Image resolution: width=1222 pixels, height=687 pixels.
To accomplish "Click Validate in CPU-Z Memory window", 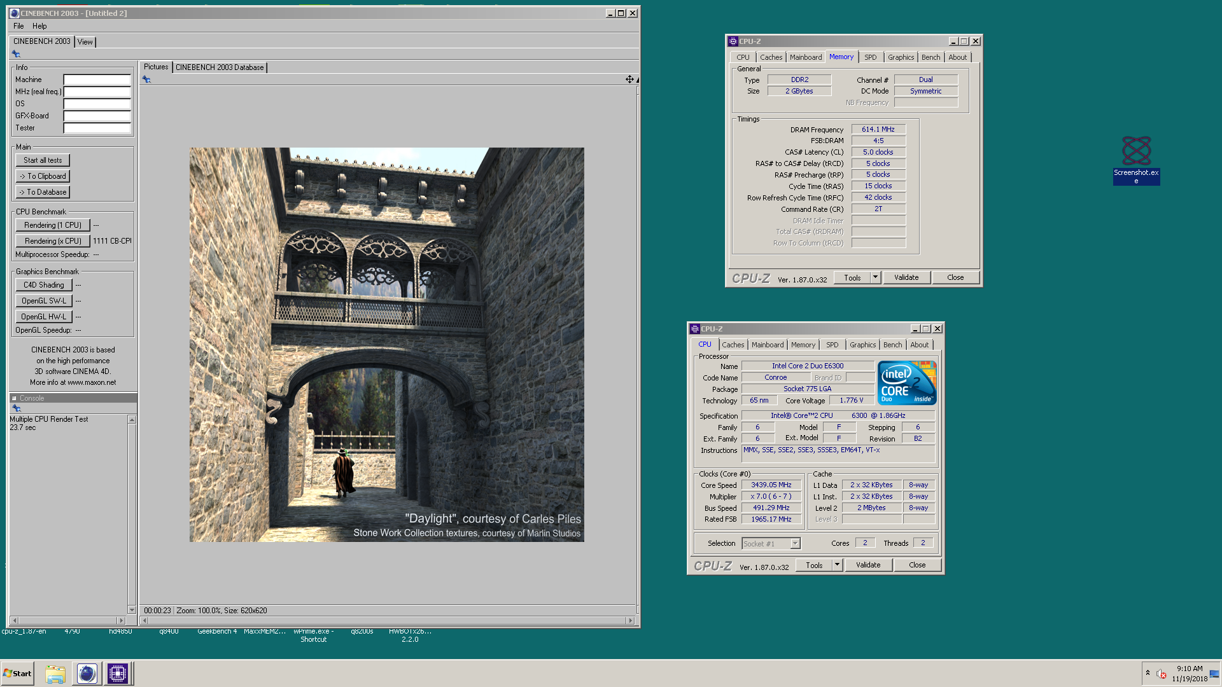I will (x=906, y=277).
